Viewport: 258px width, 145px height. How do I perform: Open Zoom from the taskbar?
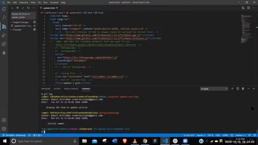coord(185,141)
